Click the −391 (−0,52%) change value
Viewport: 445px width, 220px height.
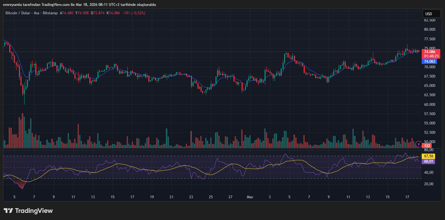tap(134, 13)
